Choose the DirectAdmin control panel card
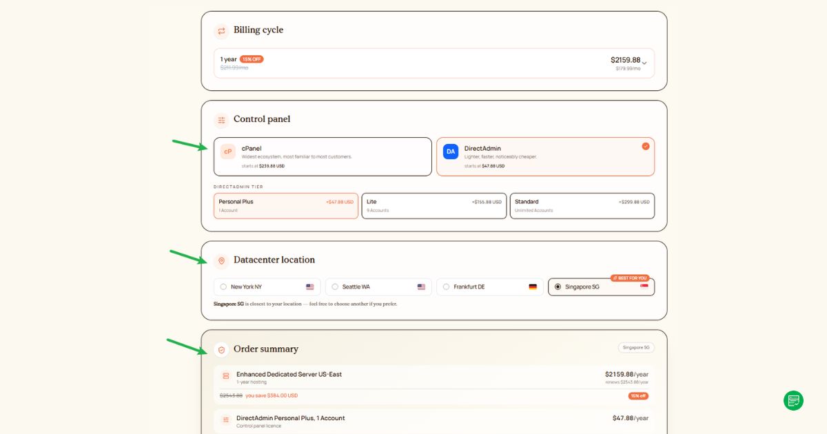Viewport: 827px width, 434px height. pyautogui.click(x=545, y=157)
